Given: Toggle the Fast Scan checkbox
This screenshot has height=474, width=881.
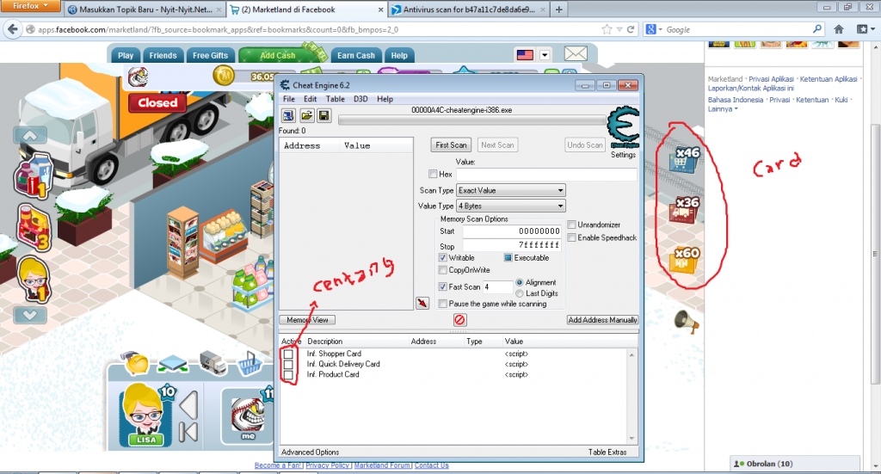Looking at the screenshot, I should [443, 286].
